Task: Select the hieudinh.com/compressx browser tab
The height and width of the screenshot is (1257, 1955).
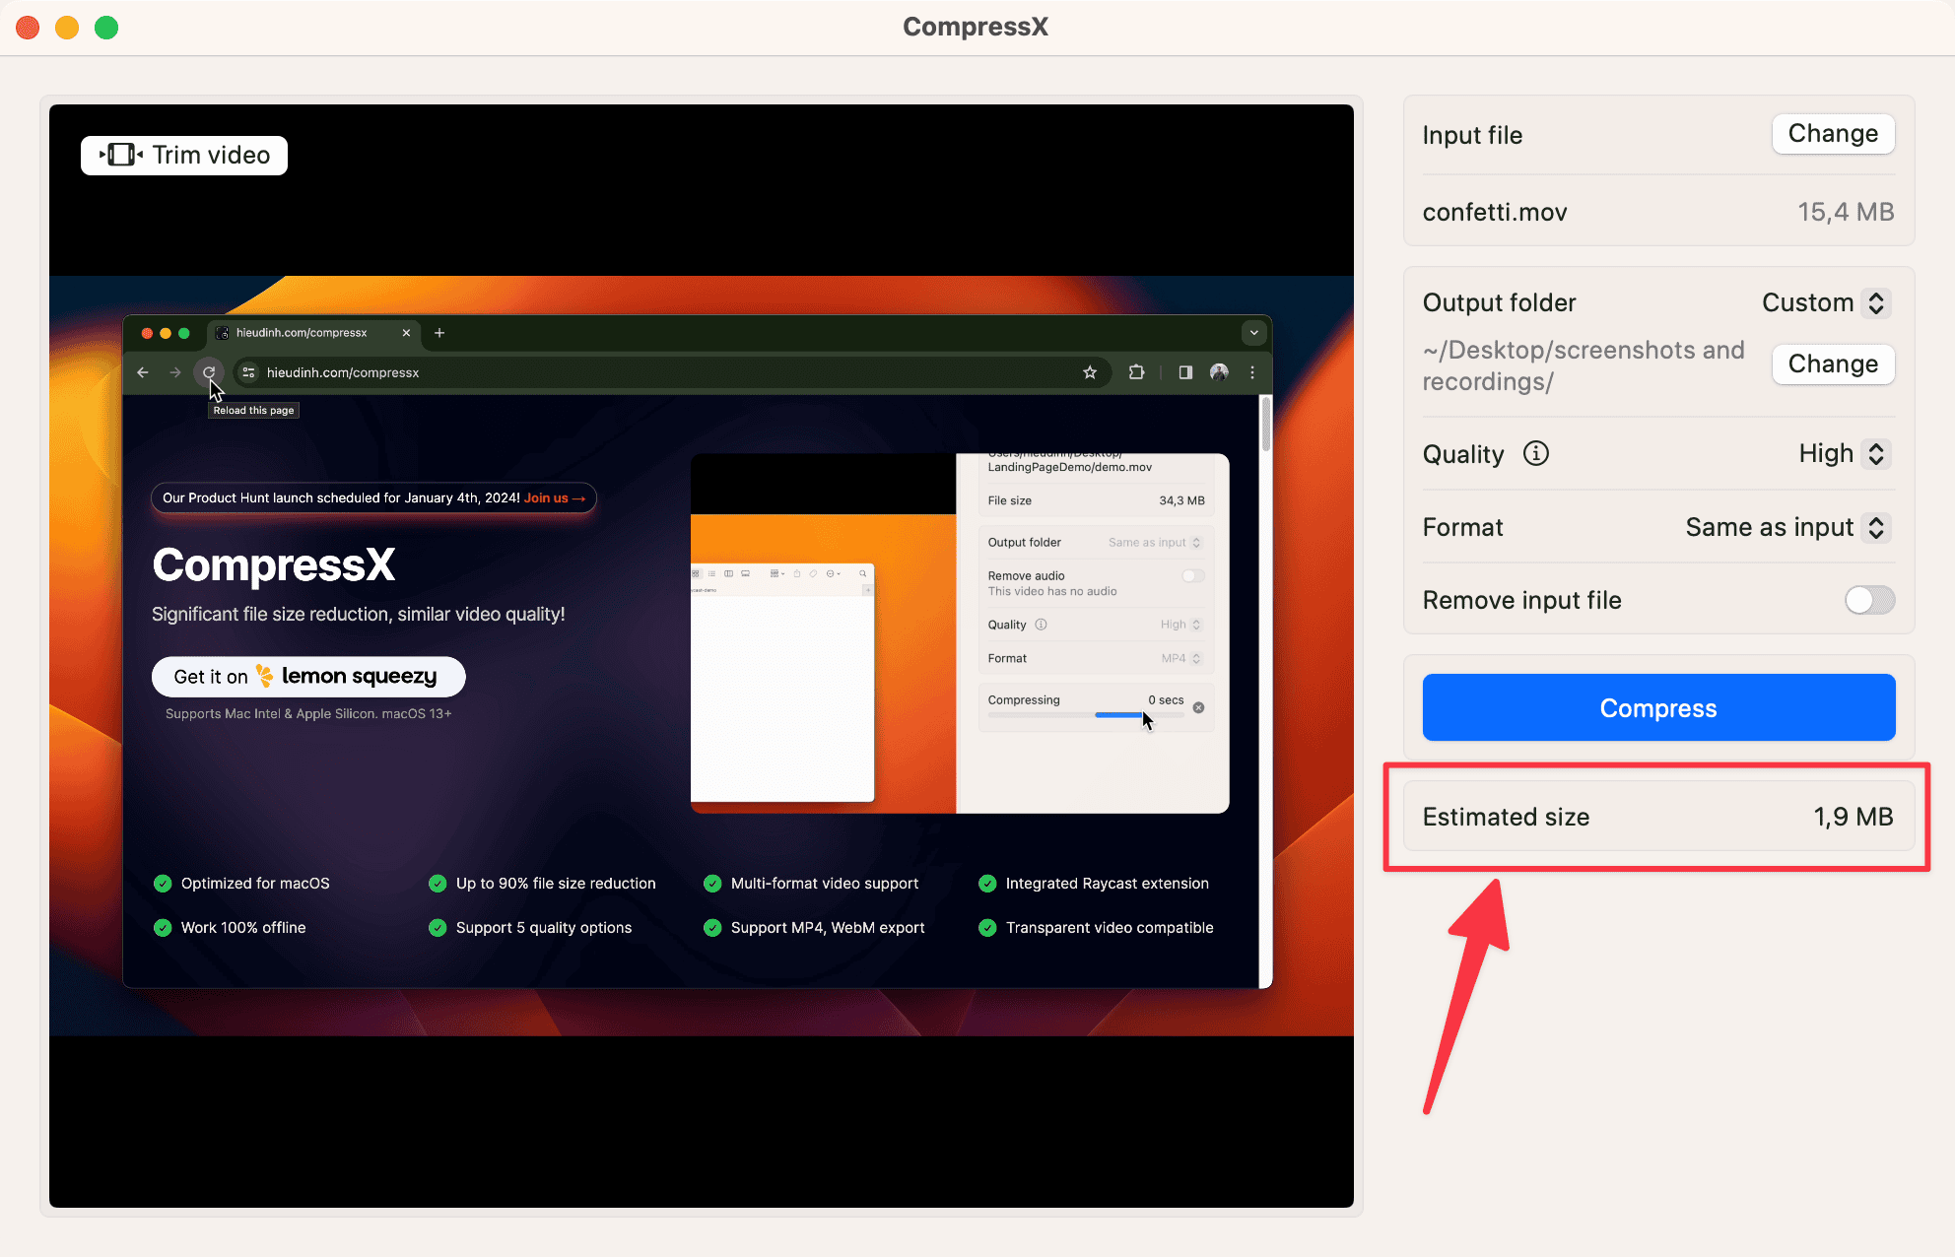Action: tap(302, 333)
